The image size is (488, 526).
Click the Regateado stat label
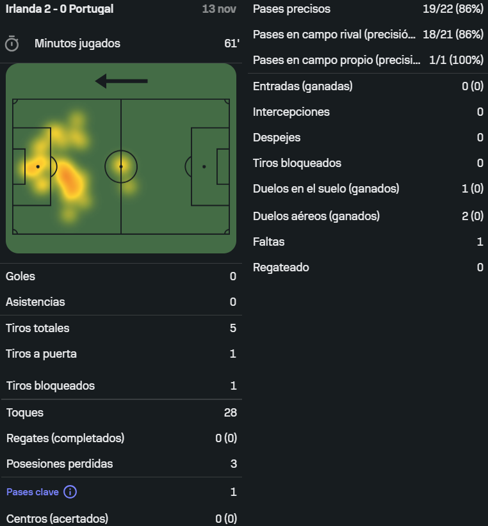tap(281, 267)
